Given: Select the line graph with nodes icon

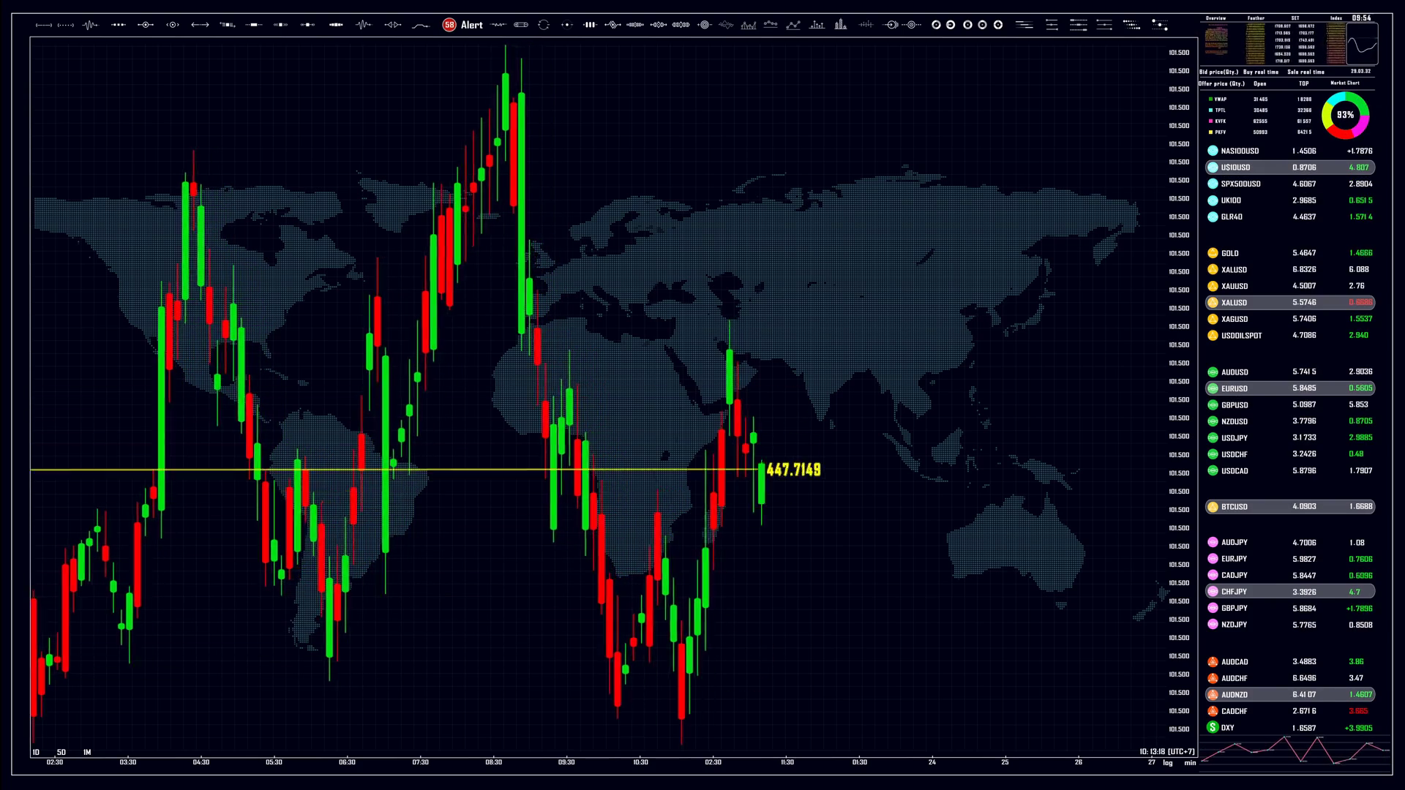Looking at the screenshot, I should tap(793, 25).
